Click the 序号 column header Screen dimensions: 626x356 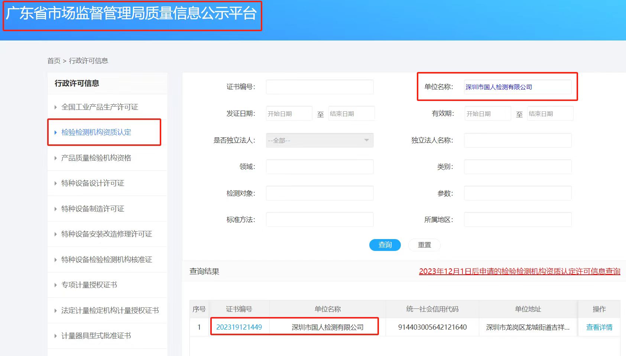coord(199,309)
